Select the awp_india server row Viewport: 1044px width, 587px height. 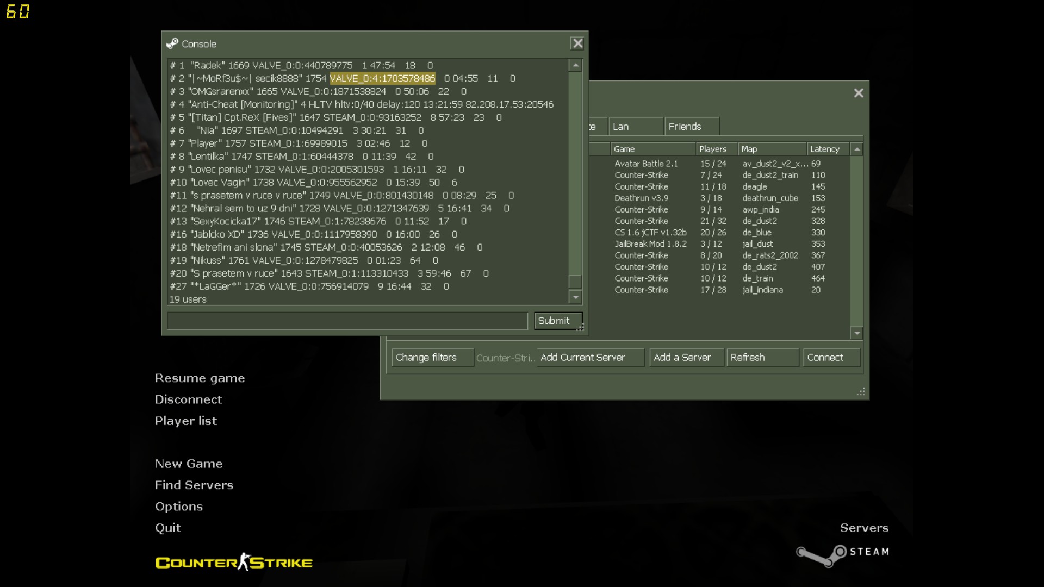tap(719, 209)
